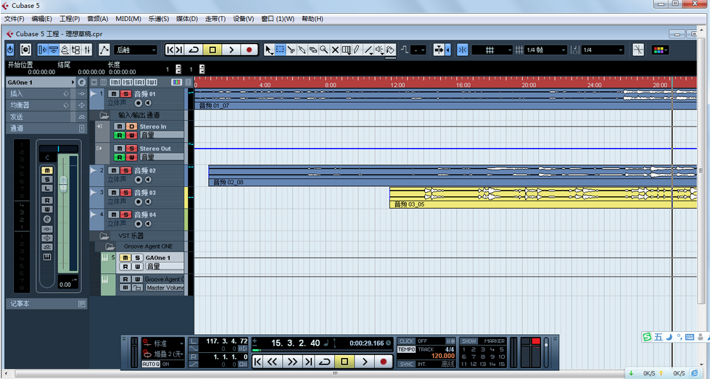The width and height of the screenshot is (710, 379).
Task: Go to previous marker in toolbar
Action: [170, 50]
